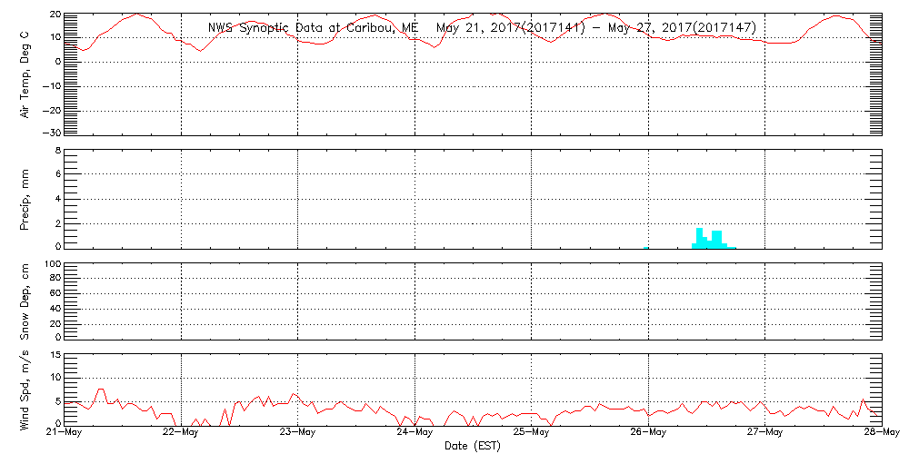The width and height of the screenshot is (909, 454).
Task: Click the "60" tick on the snow depth axis
Action: click(x=55, y=293)
